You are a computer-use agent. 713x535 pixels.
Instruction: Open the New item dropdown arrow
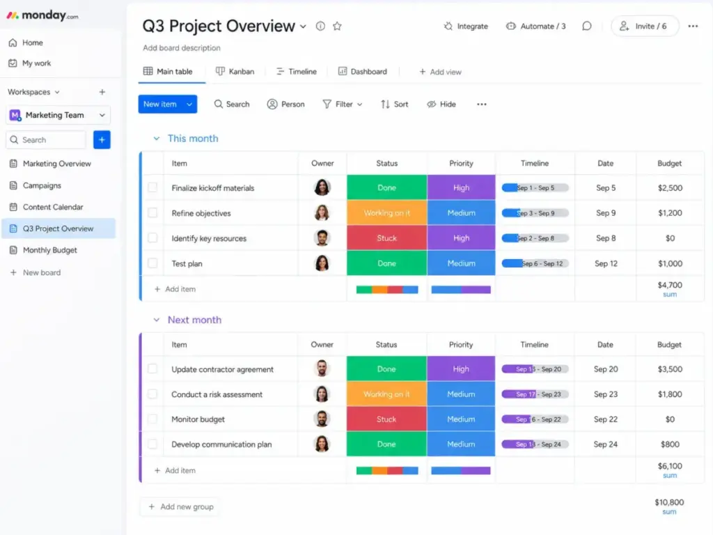tap(189, 104)
